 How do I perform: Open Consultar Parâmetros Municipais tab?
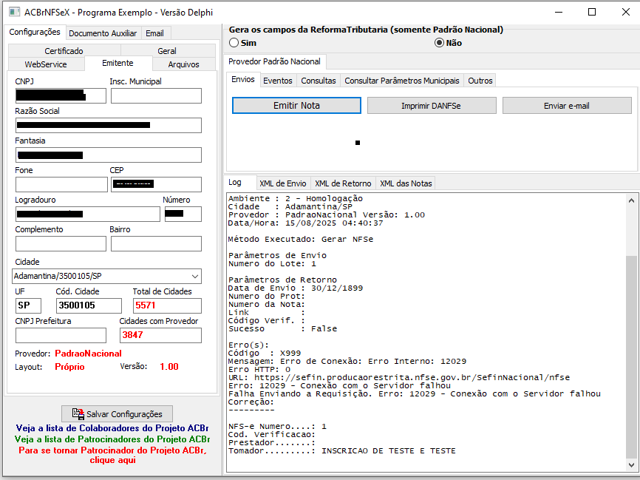[x=402, y=81]
